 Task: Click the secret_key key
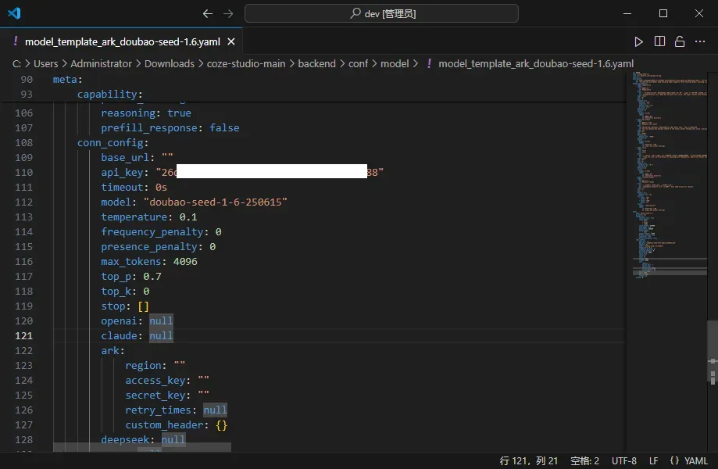click(155, 396)
